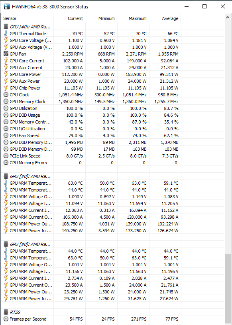Screen dimensions: 232x325
Task: Click the lightning icon beside GPU Core Power
Action: tap(6, 74)
